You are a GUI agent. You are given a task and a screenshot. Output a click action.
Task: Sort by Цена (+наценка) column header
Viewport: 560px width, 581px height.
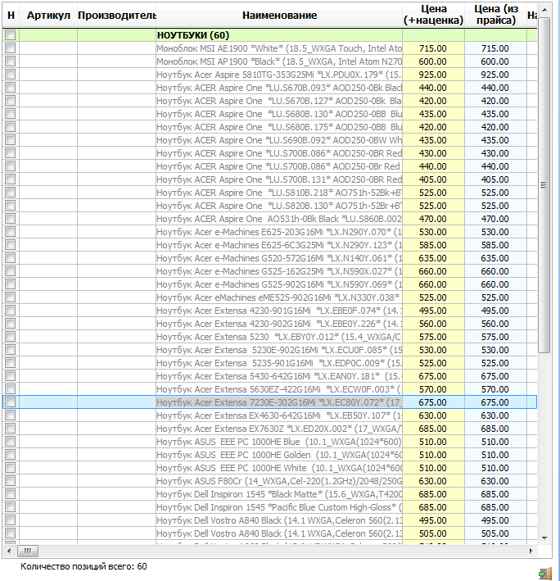(x=433, y=16)
